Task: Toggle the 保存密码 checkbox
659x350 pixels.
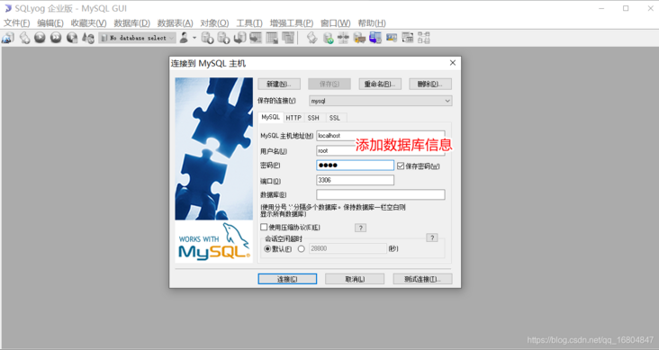Action: pyautogui.click(x=401, y=166)
